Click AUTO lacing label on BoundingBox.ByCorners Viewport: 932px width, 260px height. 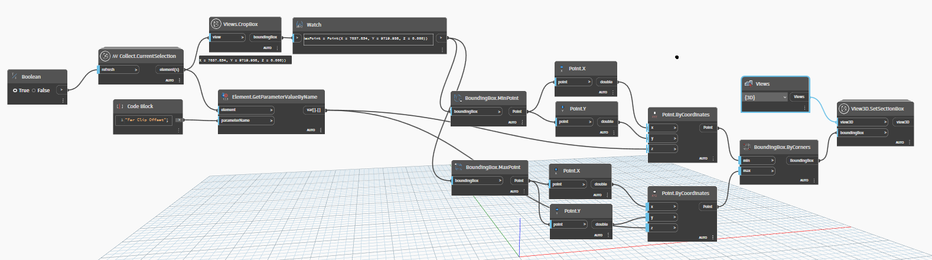(x=804, y=180)
